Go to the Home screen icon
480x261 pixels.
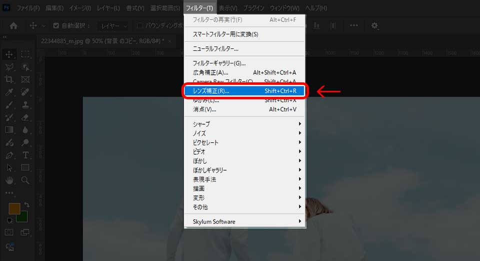[x=13, y=25]
